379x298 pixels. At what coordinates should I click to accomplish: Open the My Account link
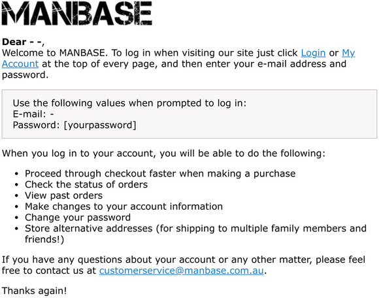click(x=348, y=53)
